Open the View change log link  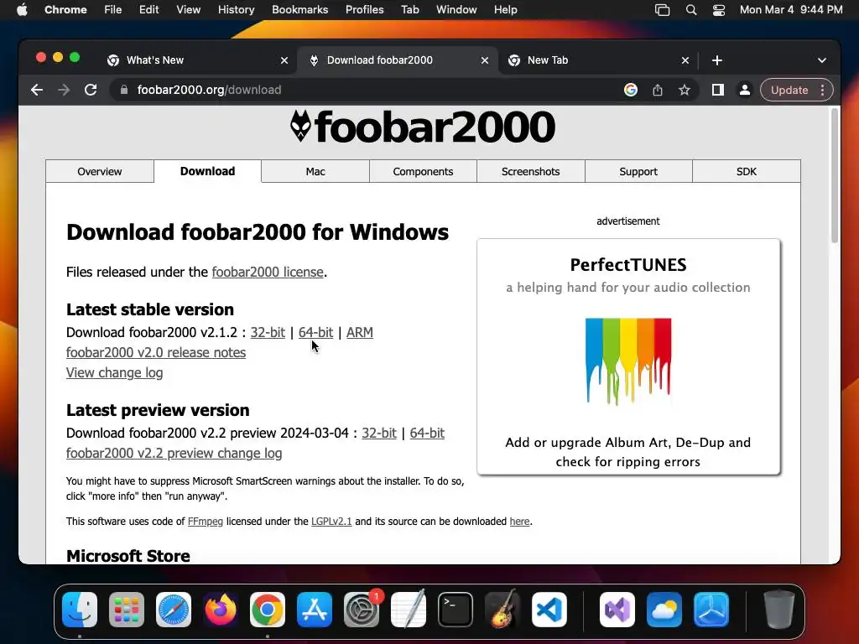[114, 373]
